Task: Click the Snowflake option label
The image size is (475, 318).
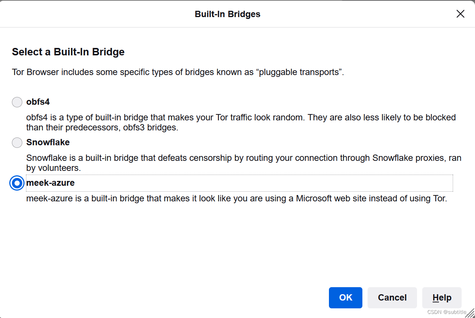Action: click(48, 142)
